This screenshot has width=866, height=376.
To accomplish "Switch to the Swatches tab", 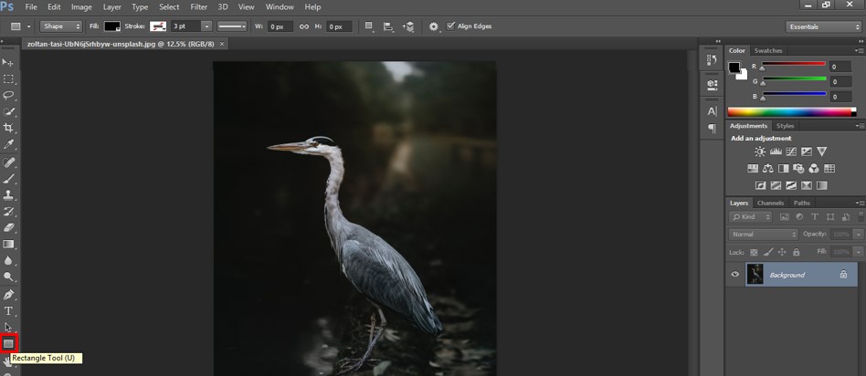I will tap(767, 50).
